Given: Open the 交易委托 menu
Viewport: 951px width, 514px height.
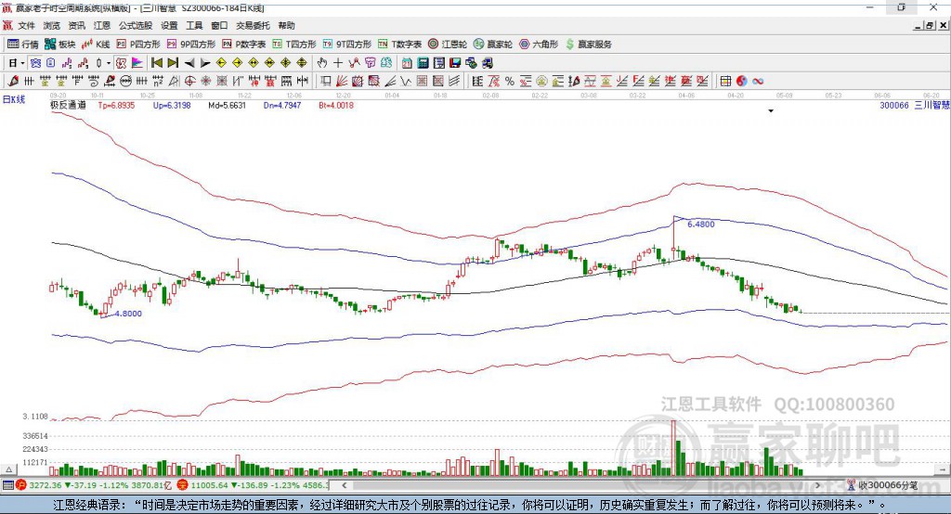Looking at the screenshot, I should [253, 25].
